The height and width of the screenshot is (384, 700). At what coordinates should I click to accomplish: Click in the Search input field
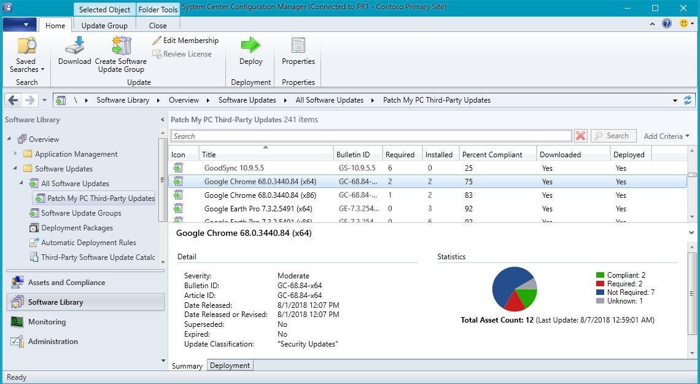click(371, 136)
